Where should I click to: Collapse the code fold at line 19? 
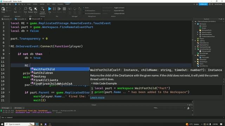pyautogui.click(x=9, y=92)
